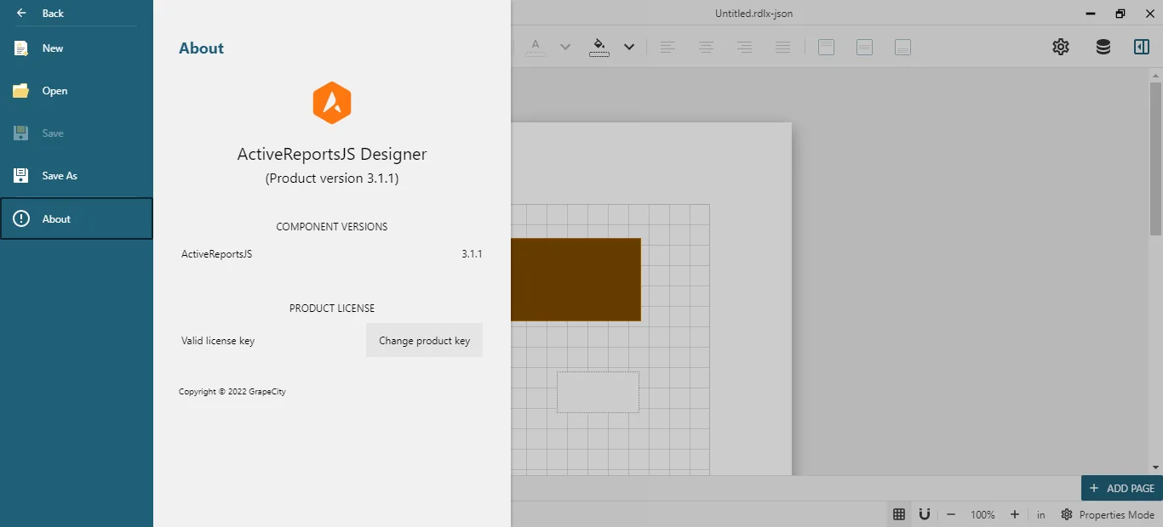1163x527 pixels.
Task: Click the vertical scrollbar thumb
Action: [1155, 158]
